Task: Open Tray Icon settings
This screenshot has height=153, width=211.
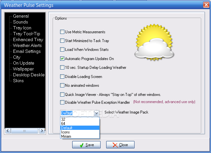Action: pos(22,28)
